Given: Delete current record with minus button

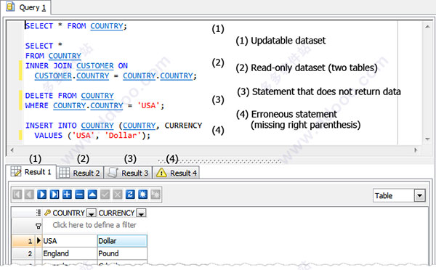Looking at the screenshot, I should 79,195.
